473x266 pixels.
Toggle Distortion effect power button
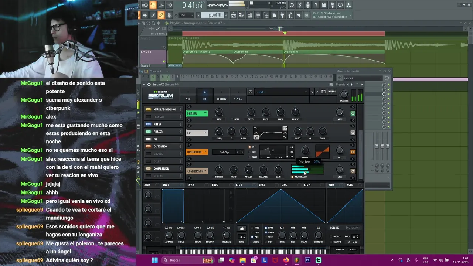point(353,152)
